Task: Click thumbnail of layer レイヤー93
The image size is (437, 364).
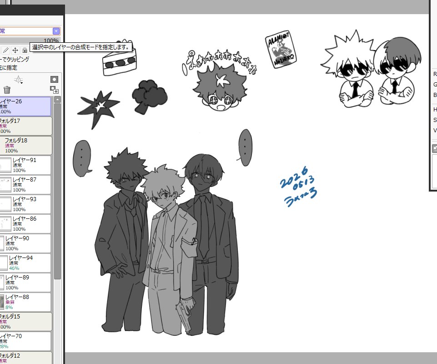Action: 5,204
